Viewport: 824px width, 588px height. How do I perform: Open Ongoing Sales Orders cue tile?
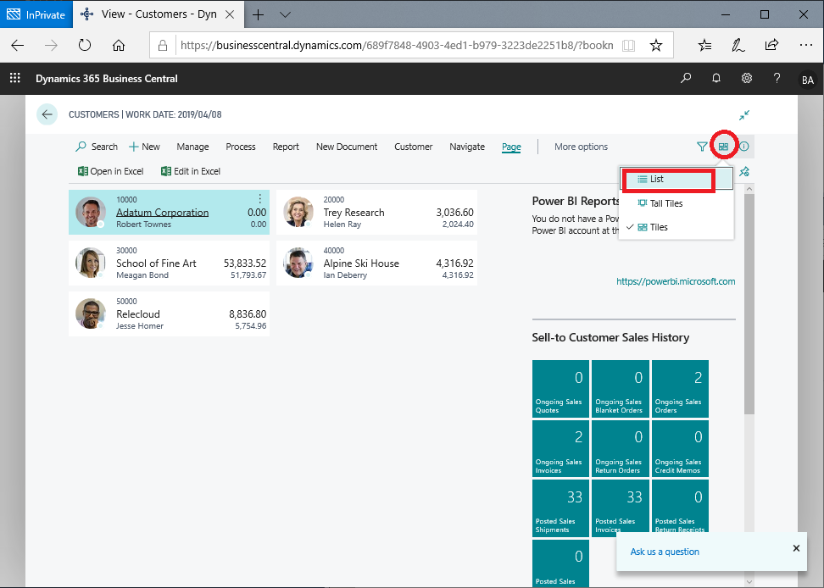(x=680, y=389)
